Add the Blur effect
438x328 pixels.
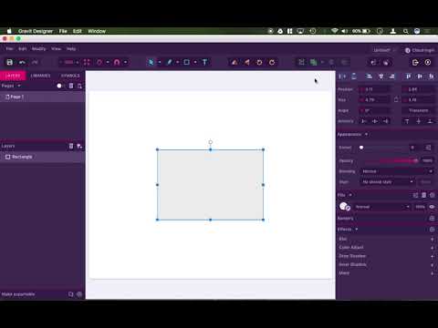[432, 240]
